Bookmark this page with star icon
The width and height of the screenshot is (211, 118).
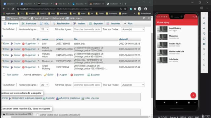(125, 9)
